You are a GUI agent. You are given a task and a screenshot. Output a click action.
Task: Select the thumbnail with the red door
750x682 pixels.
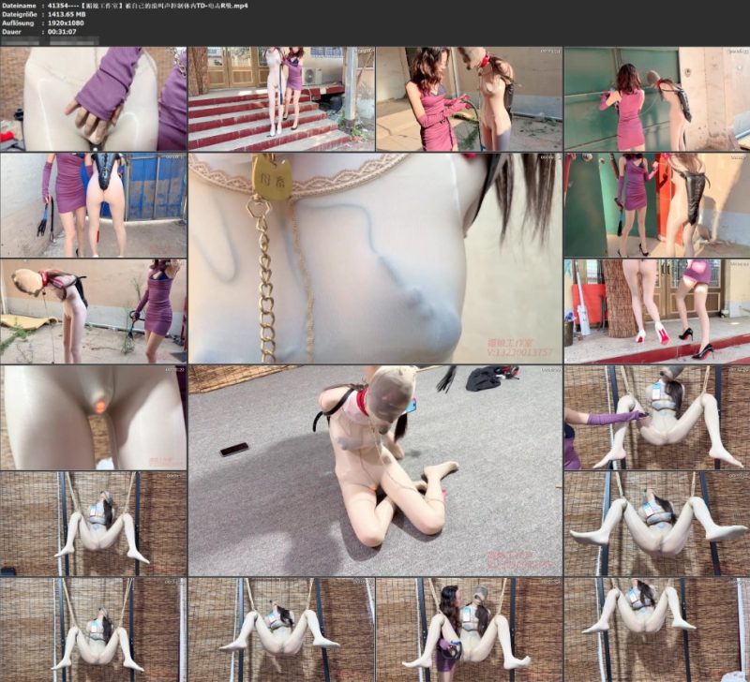tap(657, 205)
